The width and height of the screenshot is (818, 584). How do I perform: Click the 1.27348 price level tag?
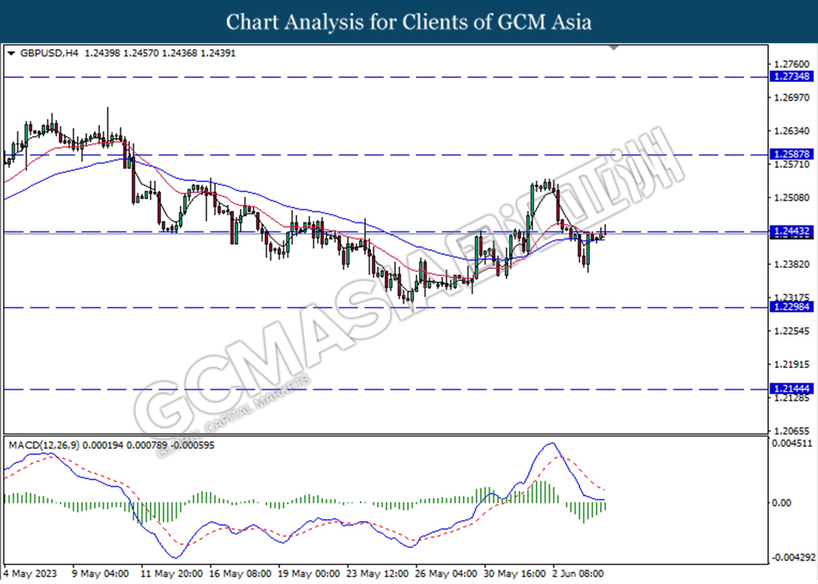792,76
